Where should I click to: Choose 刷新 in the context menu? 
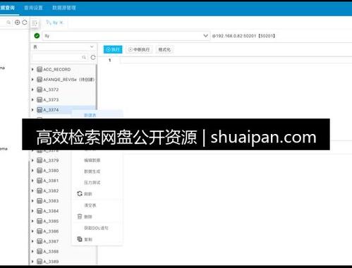click(88, 194)
